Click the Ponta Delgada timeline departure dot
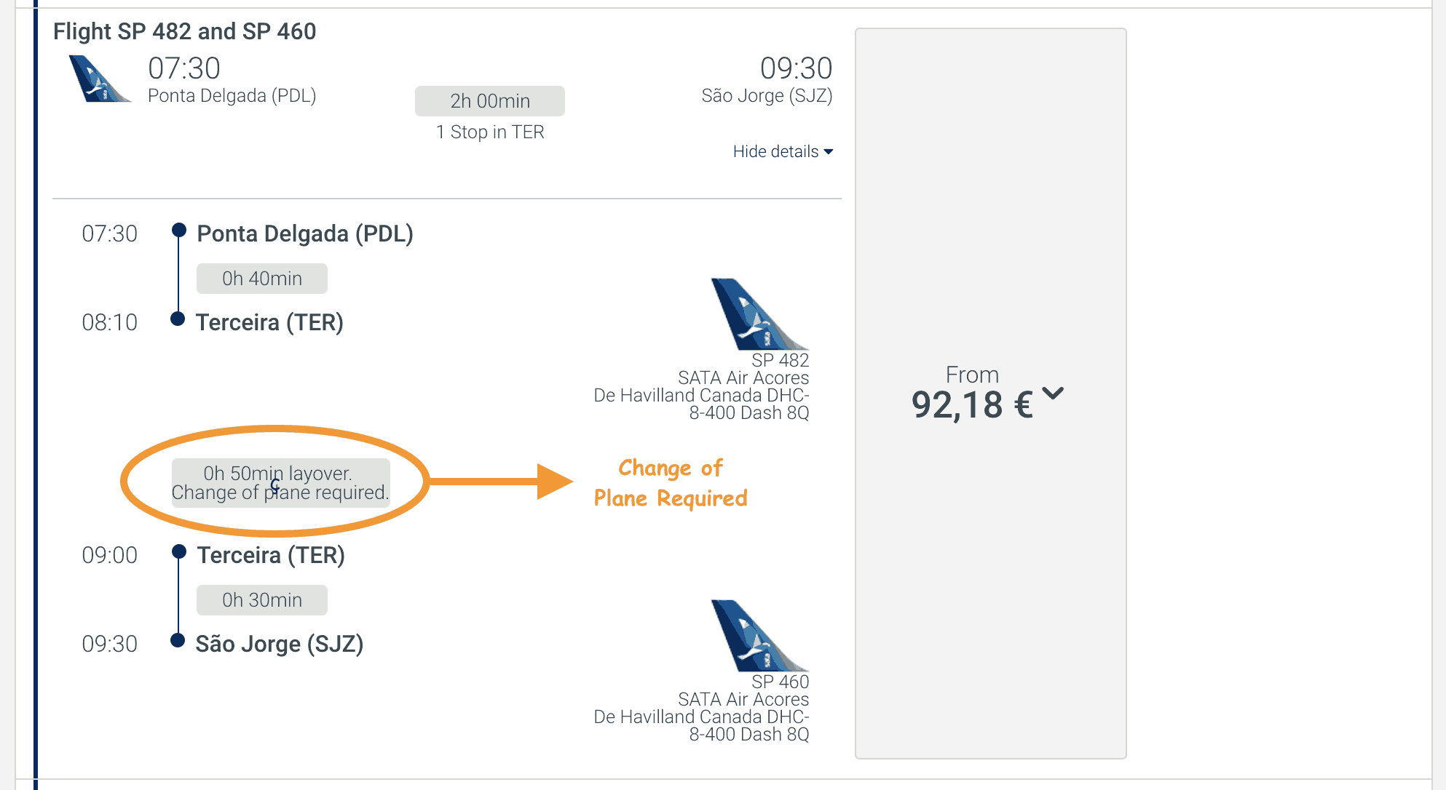The height and width of the screenshot is (790, 1446). (178, 231)
